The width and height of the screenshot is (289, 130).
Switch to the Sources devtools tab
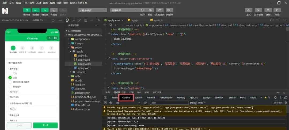[138, 98]
